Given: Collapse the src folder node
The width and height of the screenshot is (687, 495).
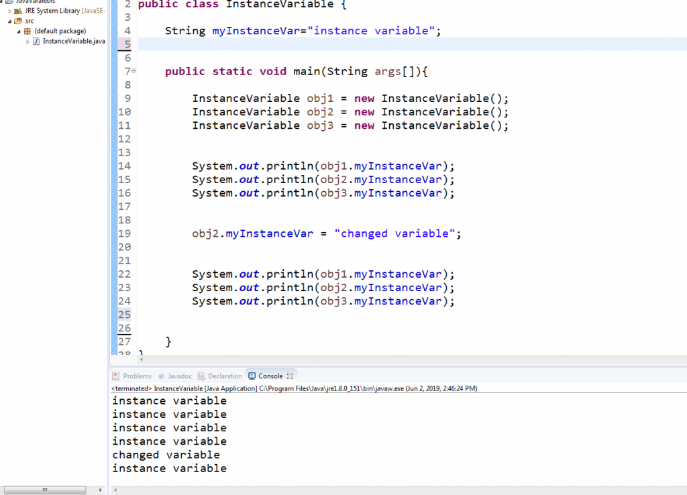Looking at the screenshot, I should [9, 21].
